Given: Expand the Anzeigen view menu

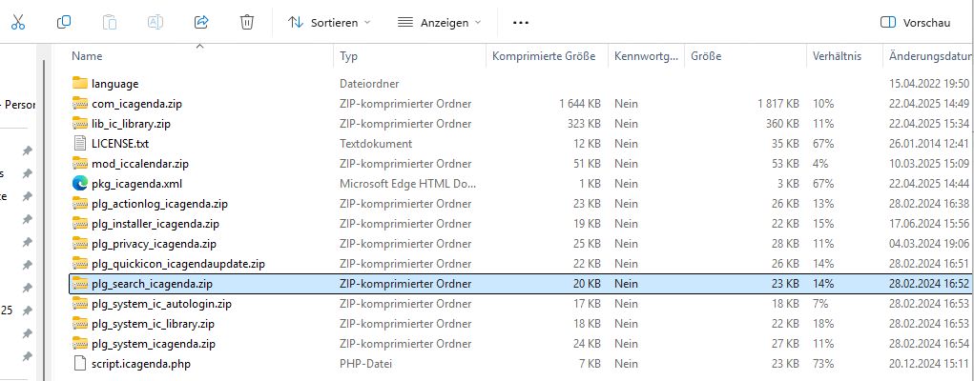Looking at the screenshot, I should tap(439, 22).
